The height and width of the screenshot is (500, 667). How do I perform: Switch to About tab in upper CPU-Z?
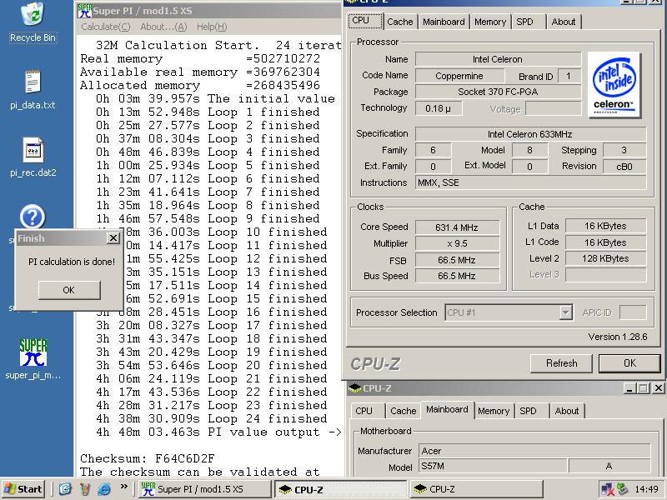(x=564, y=22)
